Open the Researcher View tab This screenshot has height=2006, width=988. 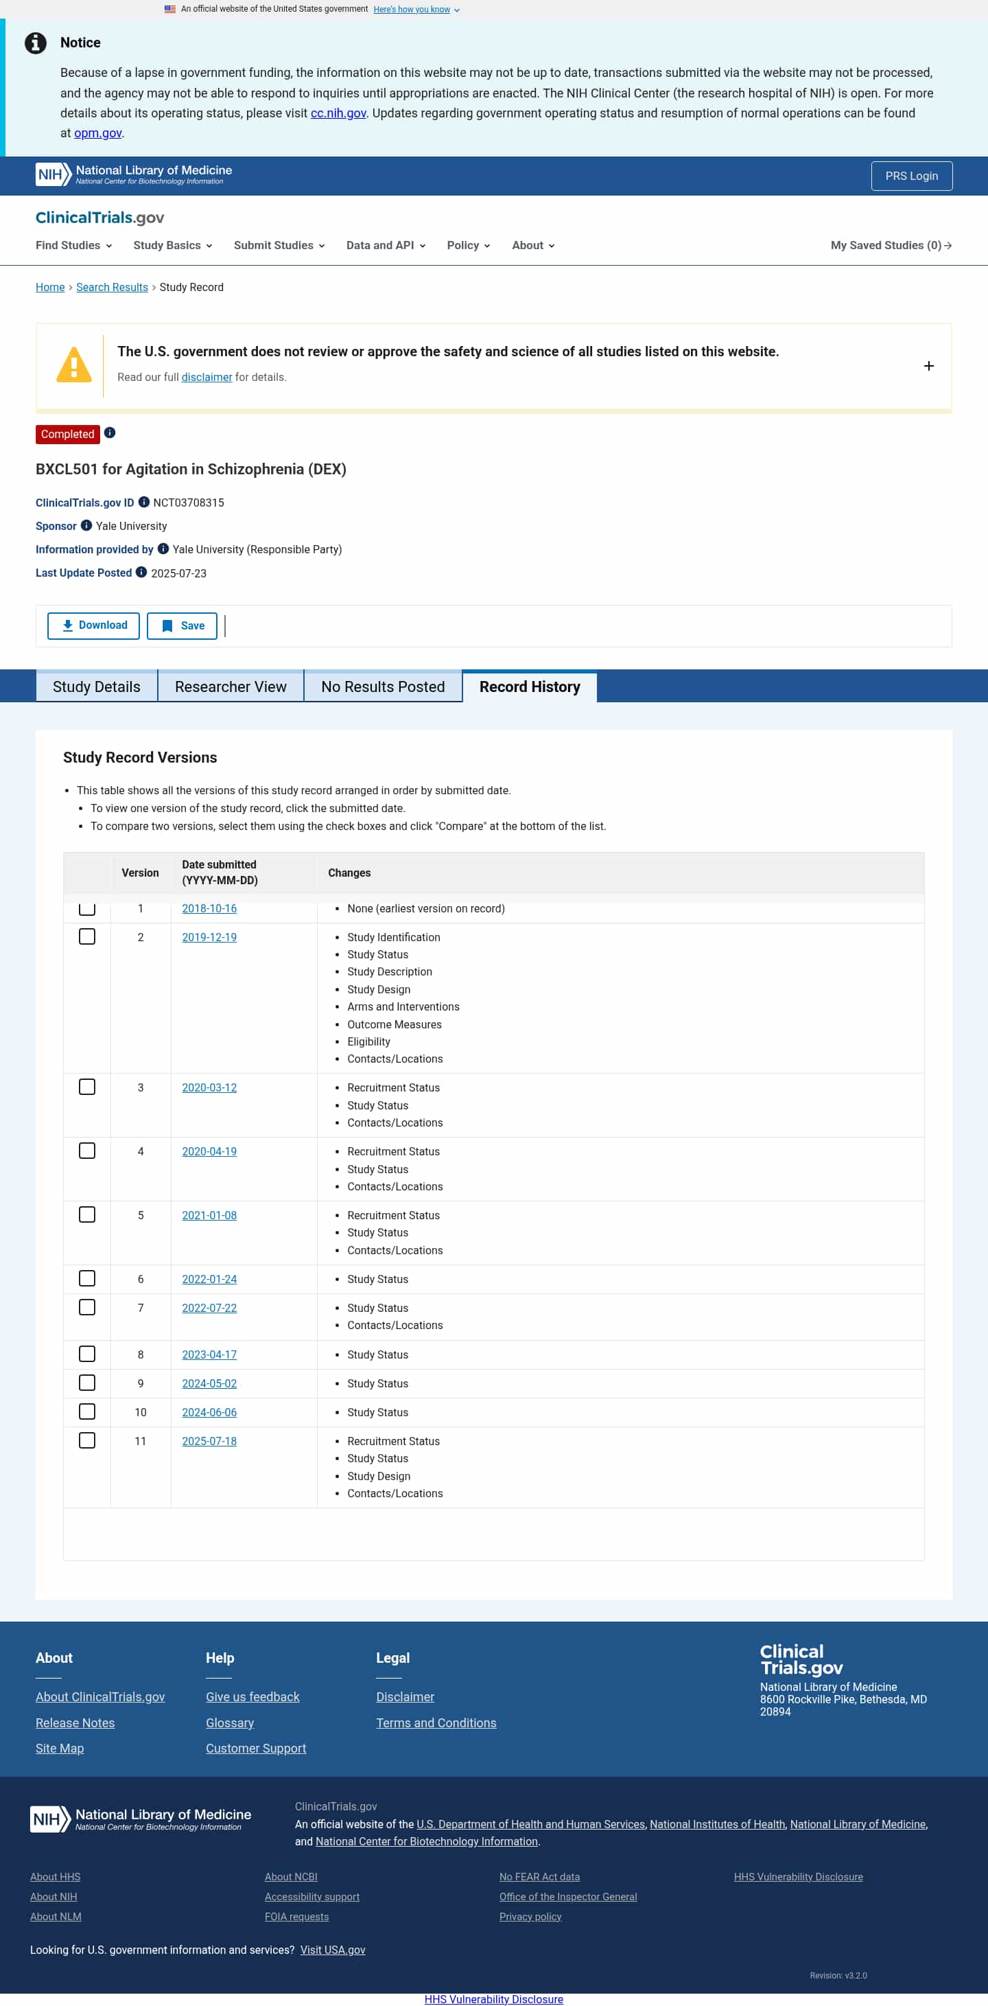[231, 687]
